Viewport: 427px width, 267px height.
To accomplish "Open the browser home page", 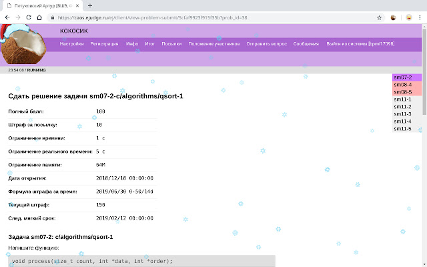I will pos(39,17).
